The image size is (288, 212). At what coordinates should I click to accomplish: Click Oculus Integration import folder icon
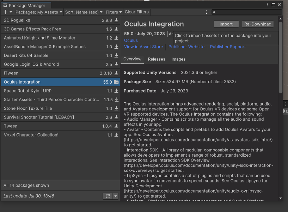click(116, 82)
